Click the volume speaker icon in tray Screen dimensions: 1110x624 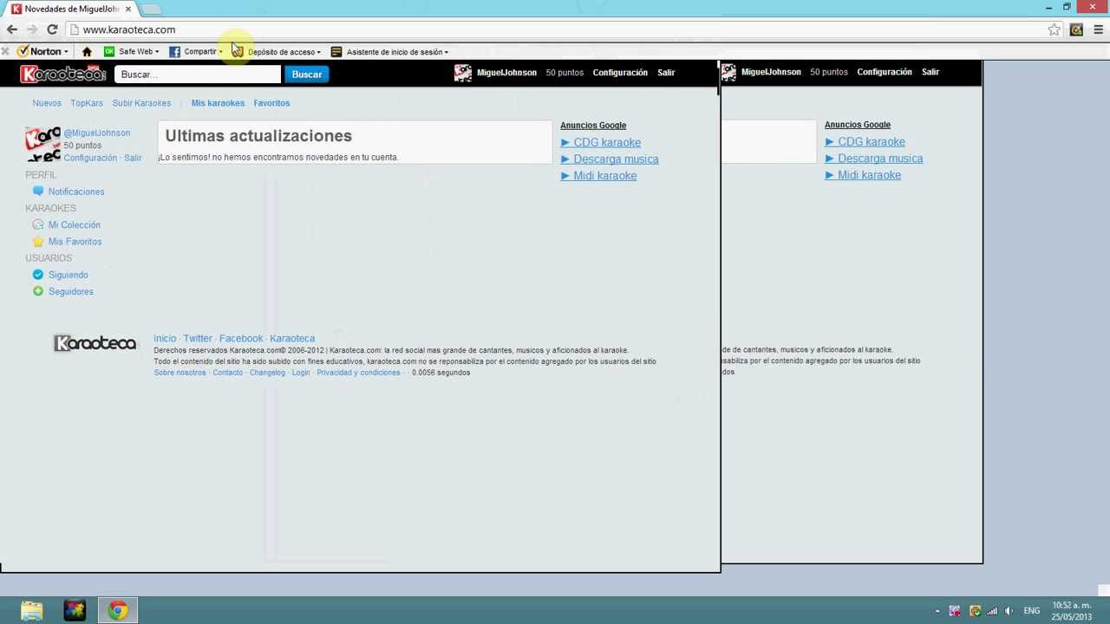click(1009, 611)
